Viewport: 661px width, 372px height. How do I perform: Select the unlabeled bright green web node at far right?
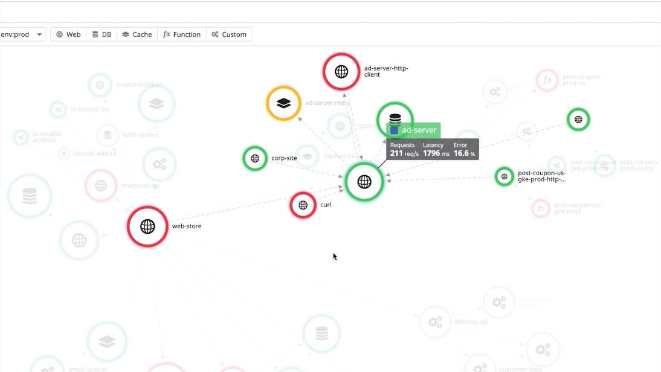pos(578,120)
